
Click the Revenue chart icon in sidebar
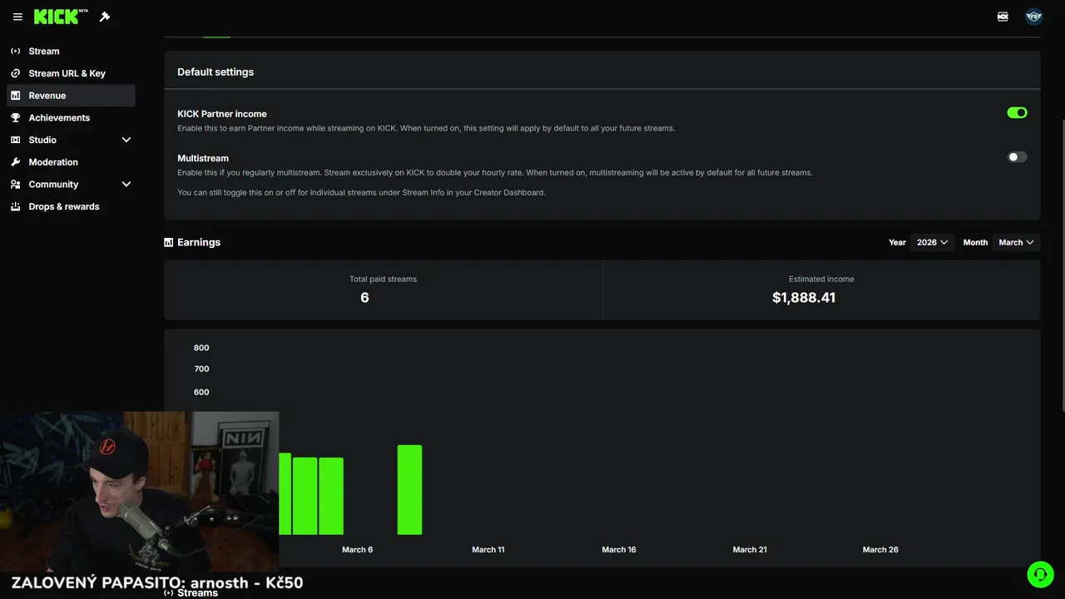click(x=16, y=96)
